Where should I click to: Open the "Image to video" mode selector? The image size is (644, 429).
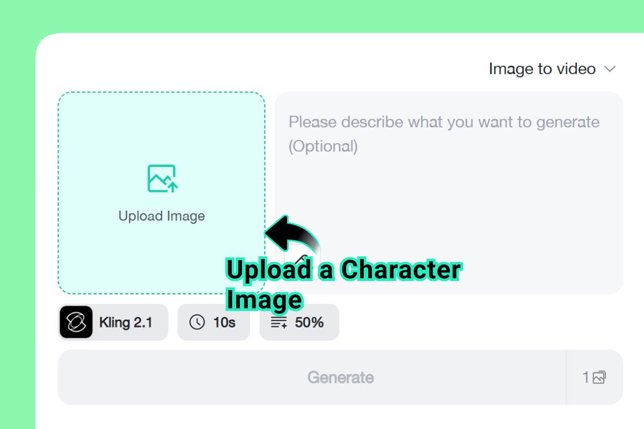pos(542,69)
